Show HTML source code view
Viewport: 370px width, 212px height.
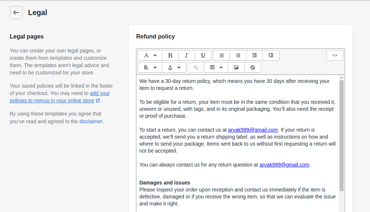click(x=334, y=55)
